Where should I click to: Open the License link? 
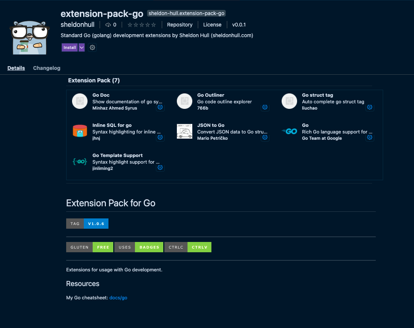[212, 25]
